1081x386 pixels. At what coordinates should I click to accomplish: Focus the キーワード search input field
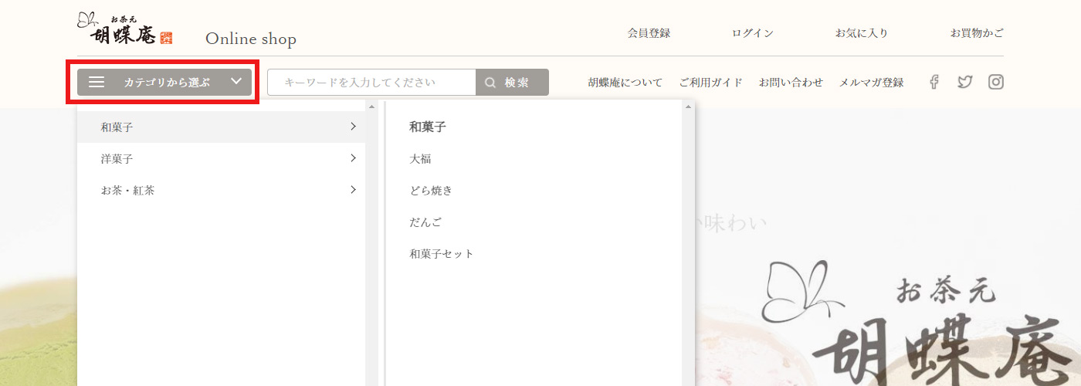[371, 83]
